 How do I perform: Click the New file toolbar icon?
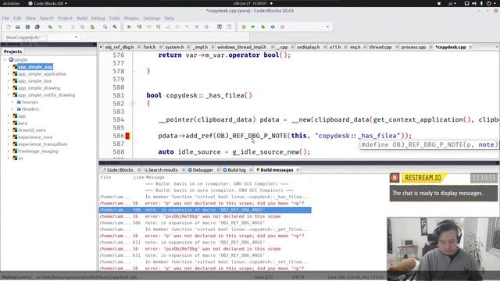point(9,27)
